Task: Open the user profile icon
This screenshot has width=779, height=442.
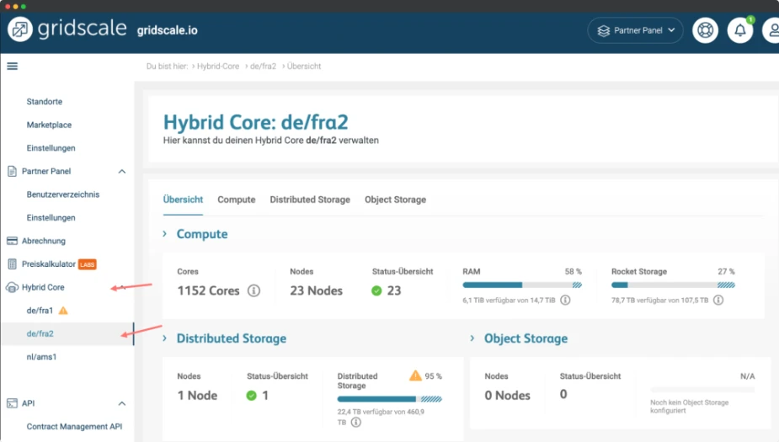Action: [772, 30]
